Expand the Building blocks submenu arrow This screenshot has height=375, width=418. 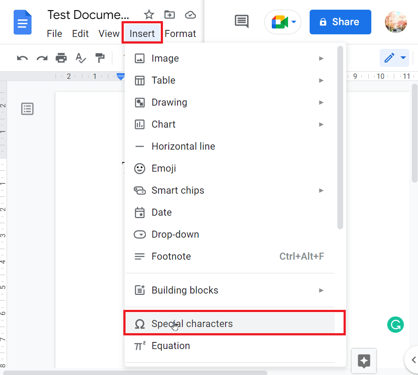point(321,290)
